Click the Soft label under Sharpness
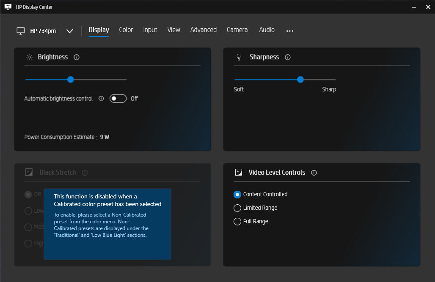Screen dimensions: 435x282 [239, 89]
